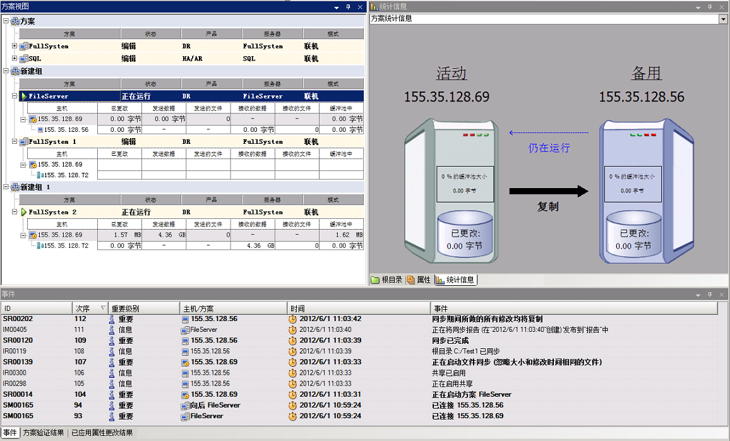The image size is (730, 441).
Task: Click the SQL scenario icon
Action: [24, 59]
